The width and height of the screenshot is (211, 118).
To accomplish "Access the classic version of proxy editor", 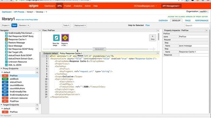I will 188,17.
